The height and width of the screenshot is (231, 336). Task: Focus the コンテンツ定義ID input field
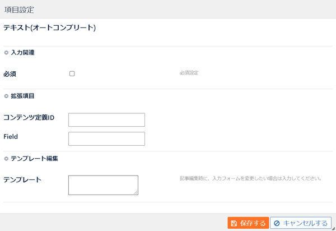pos(106,119)
